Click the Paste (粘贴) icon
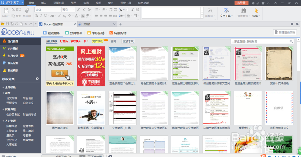Viewport: 301px width, 157px height. [x=6, y=11]
